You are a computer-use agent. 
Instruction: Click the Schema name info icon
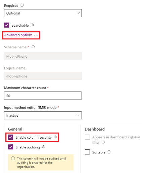point(33,47)
